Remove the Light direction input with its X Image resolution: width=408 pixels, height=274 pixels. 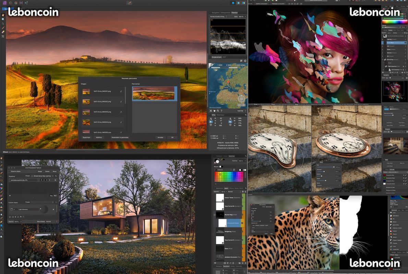(53, 209)
